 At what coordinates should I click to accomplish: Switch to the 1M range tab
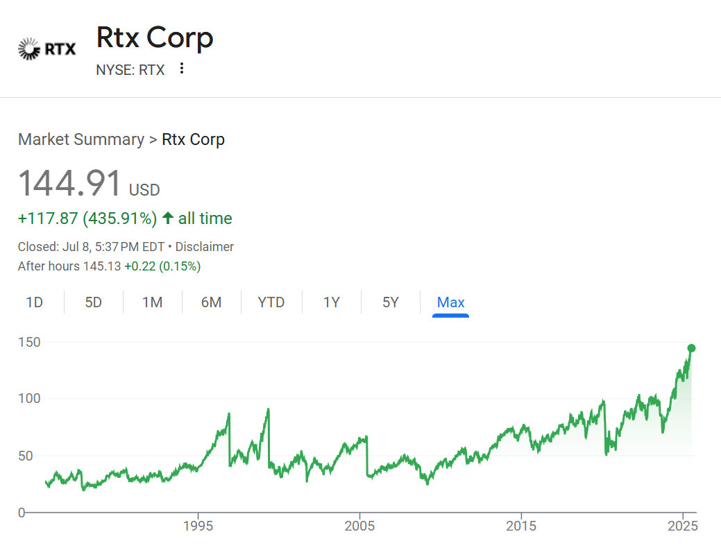point(152,302)
